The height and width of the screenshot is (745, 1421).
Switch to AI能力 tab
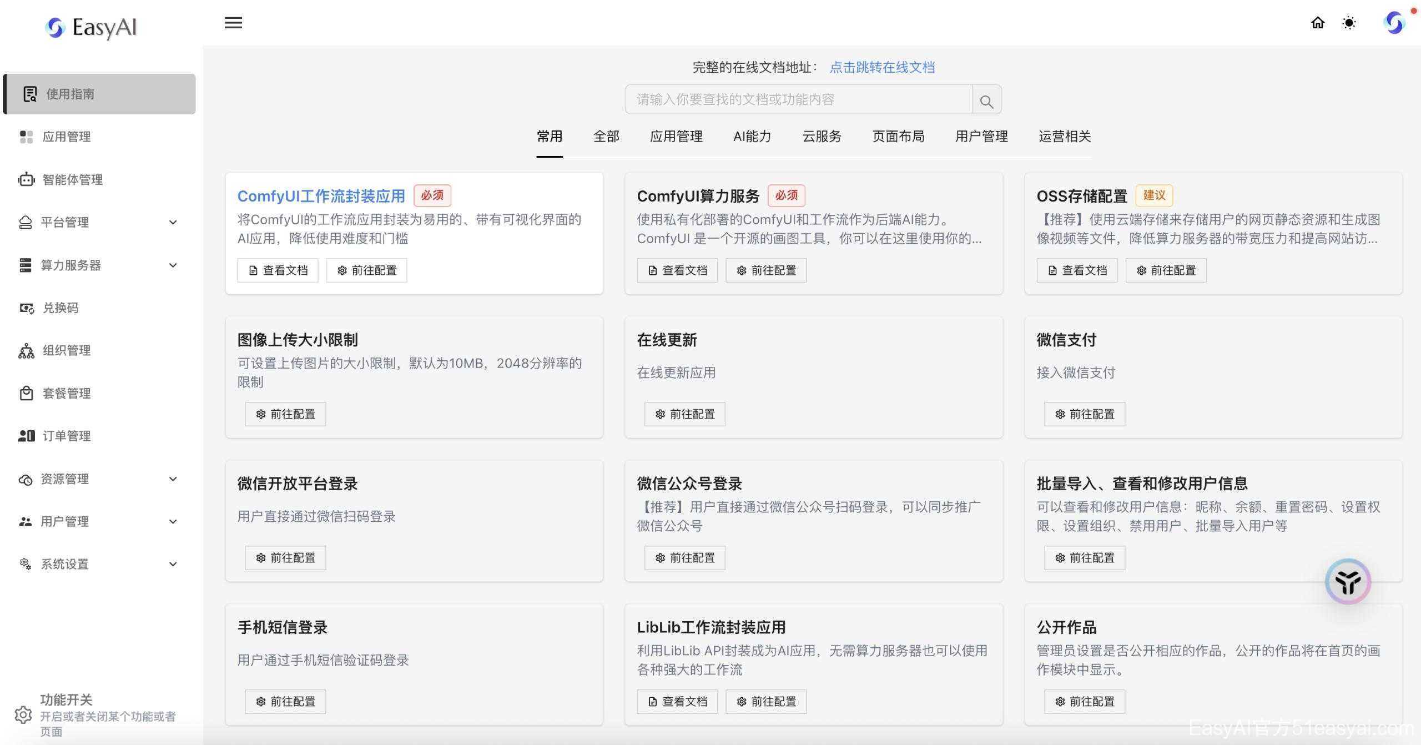(752, 137)
